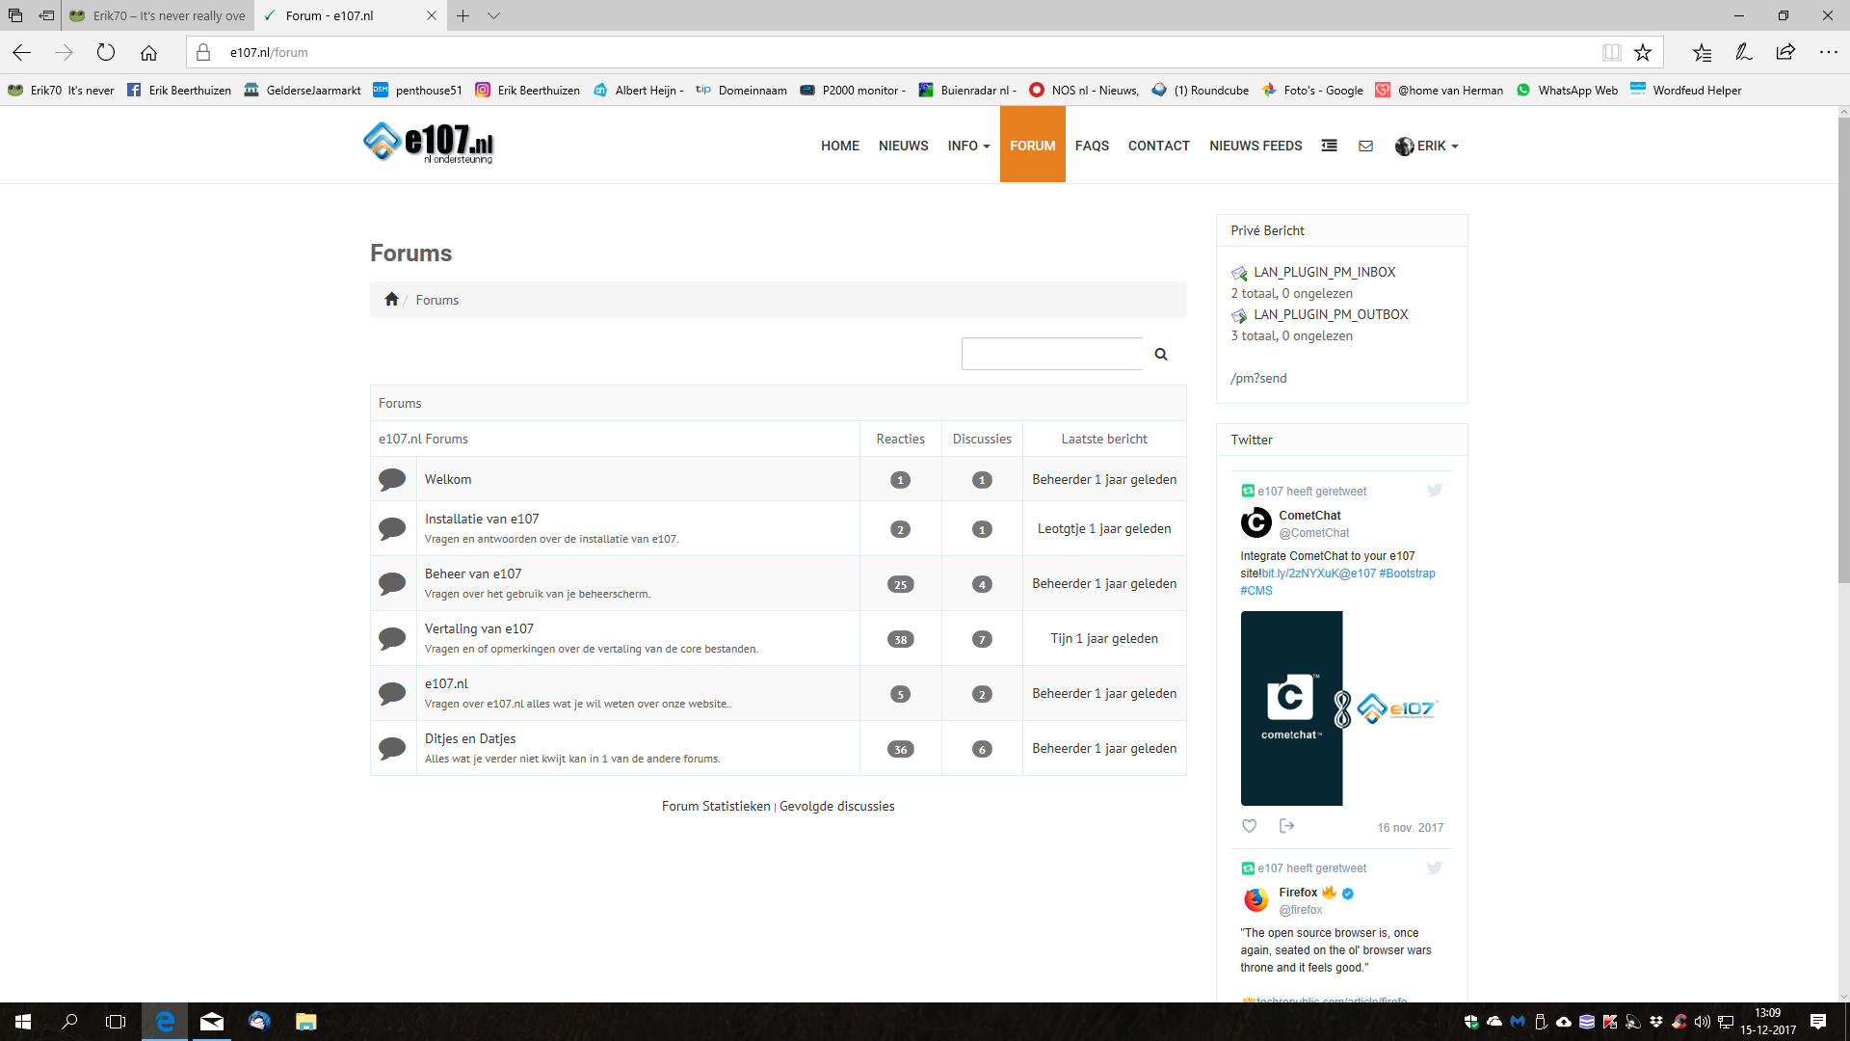
Task: Click the e107.nl site logo
Action: 428,143
